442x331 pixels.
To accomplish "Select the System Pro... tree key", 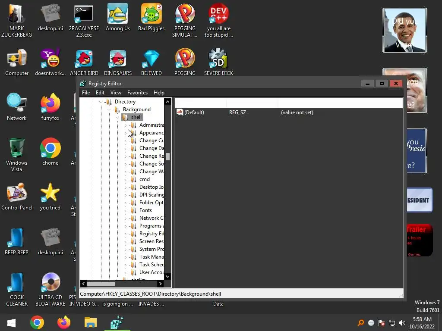I will coord(152,249).
